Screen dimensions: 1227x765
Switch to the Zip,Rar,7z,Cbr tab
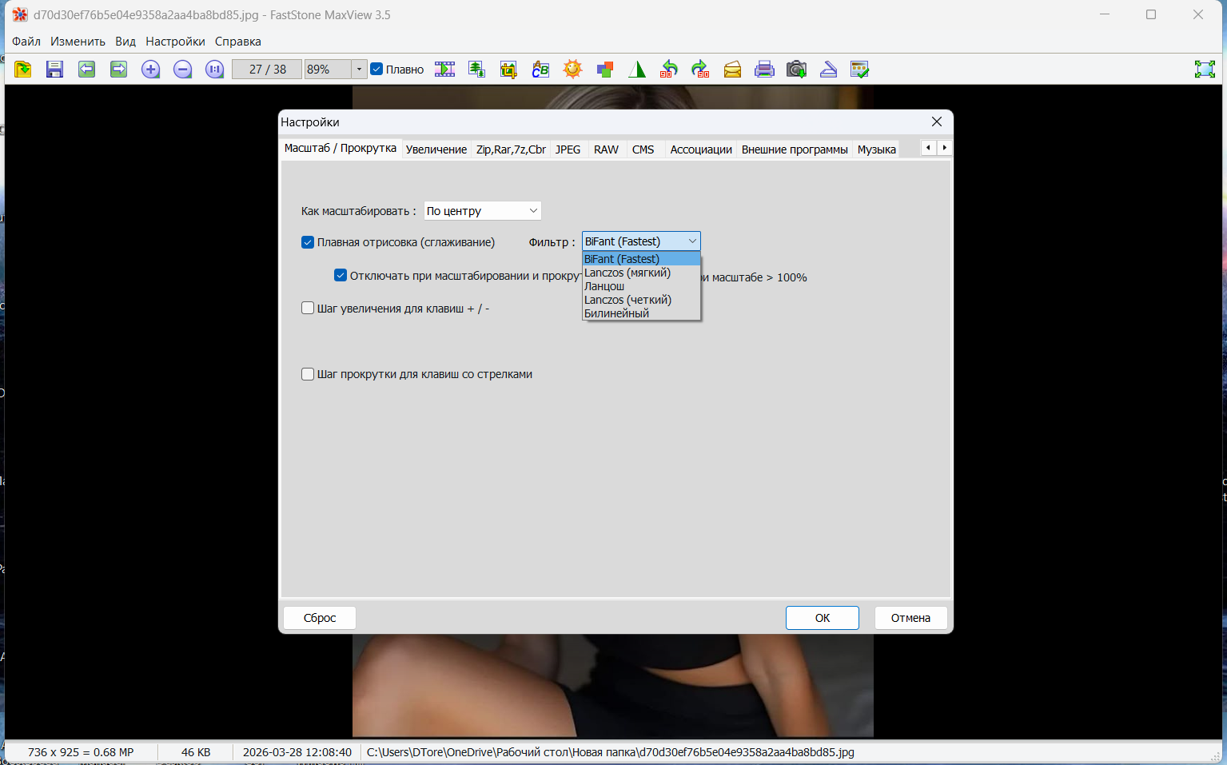[511, 149]
